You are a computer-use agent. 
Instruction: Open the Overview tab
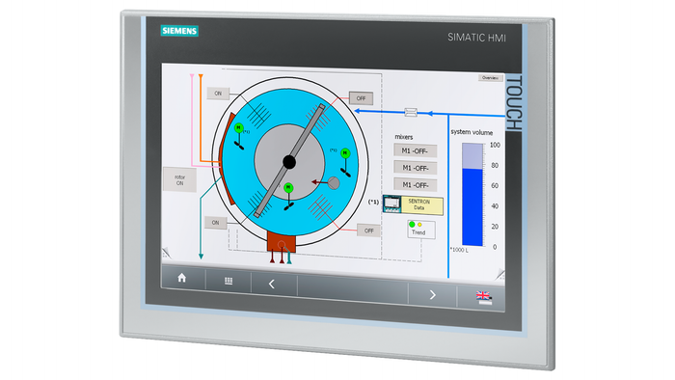coord(490,78)
